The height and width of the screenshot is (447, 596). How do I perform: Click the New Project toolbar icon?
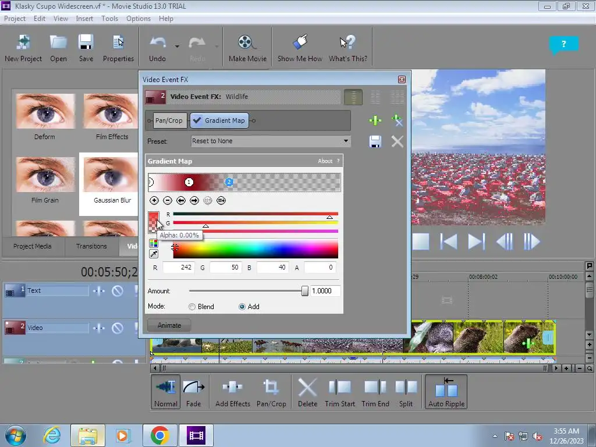pos(23,48)
